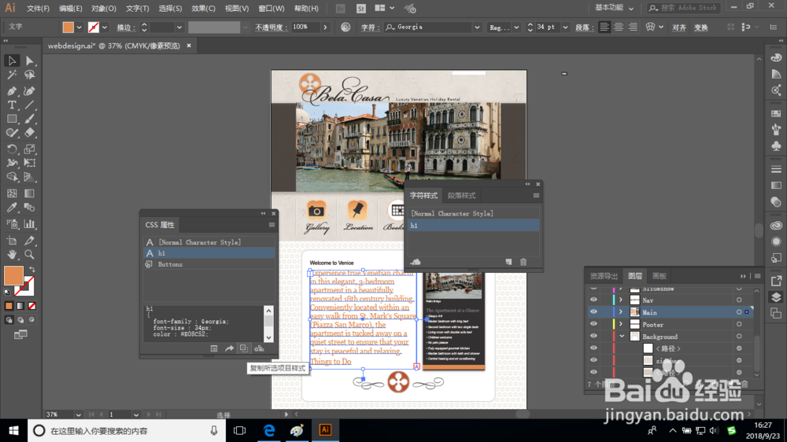This screenshot has width=787, height=442.
Task: Open font style Reg dropdown
Action: (516, 28)
